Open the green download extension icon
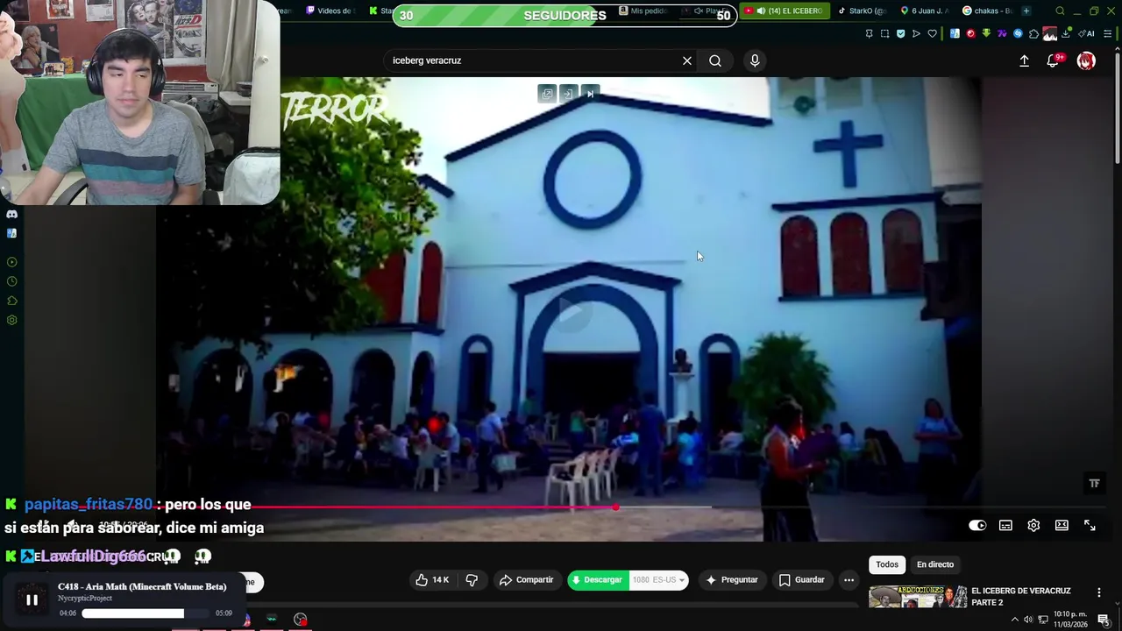The height and width of the screenshot is (631, 1122). tap(986, 33)
